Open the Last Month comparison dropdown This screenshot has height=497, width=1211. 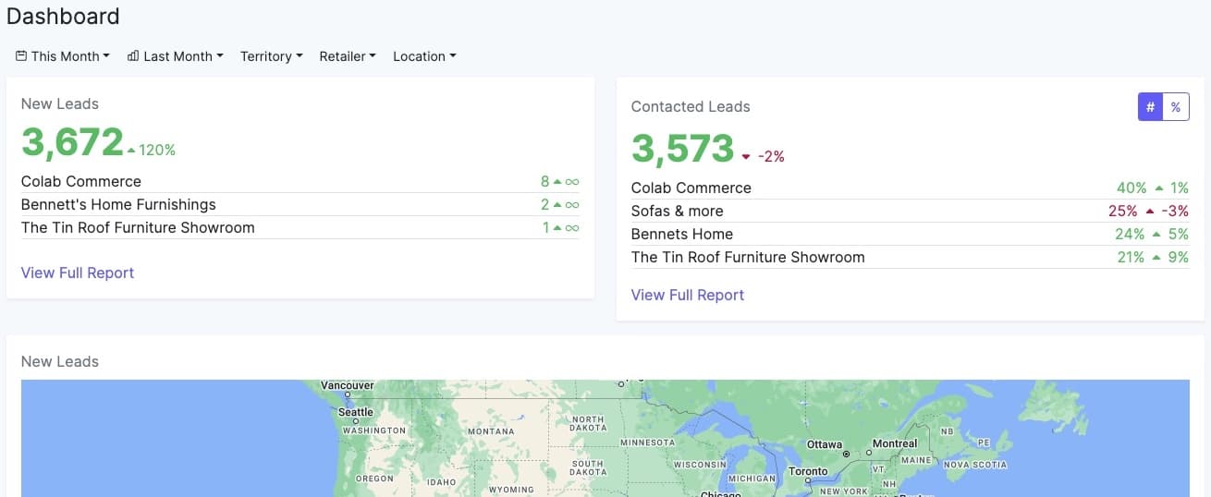tap(177, 56)
